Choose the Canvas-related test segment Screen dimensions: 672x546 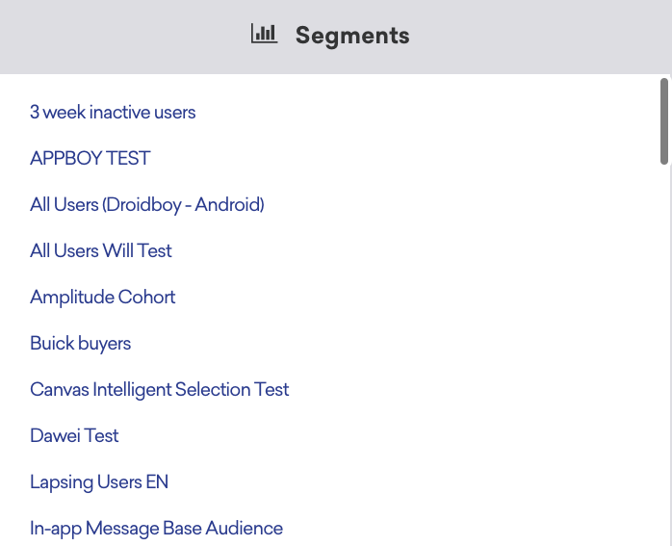click(159, 390)
